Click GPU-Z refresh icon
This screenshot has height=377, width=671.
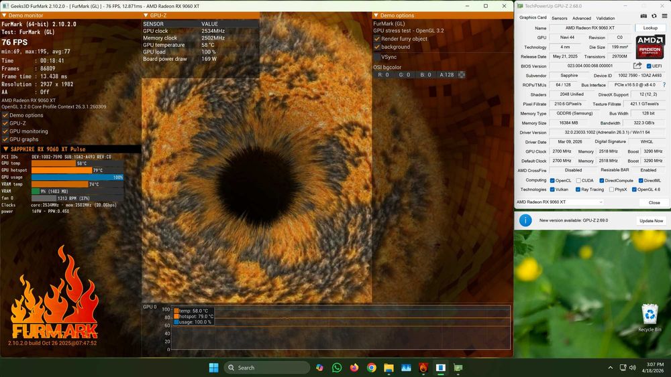pos(654,16)
